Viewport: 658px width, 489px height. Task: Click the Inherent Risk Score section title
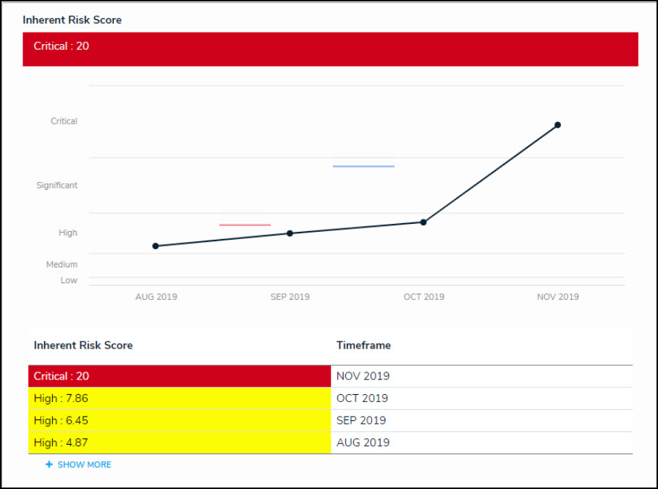coord(72,20)
